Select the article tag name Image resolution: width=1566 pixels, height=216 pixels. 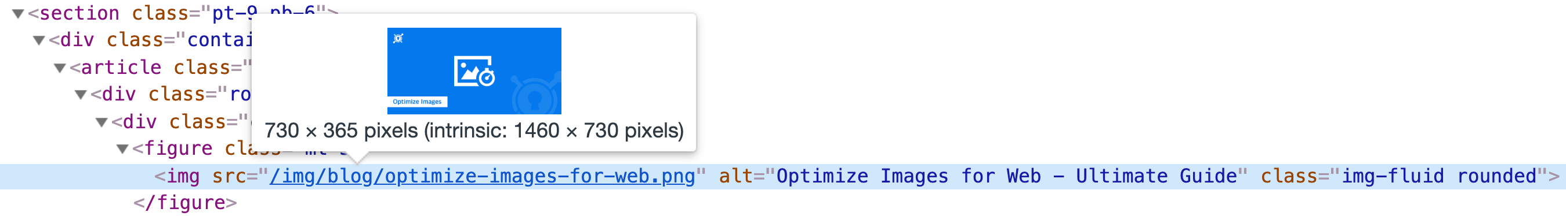point(121,68)
